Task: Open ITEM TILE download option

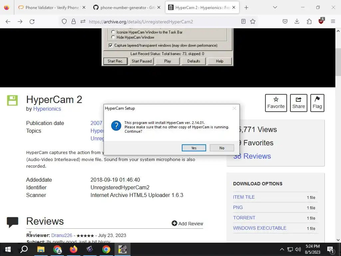Action: (244, 197)
